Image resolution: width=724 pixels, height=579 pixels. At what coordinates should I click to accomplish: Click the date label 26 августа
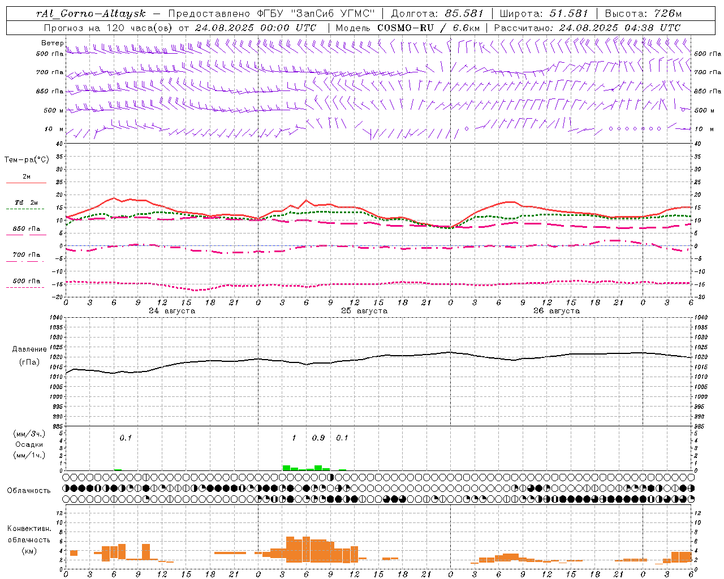557,310
